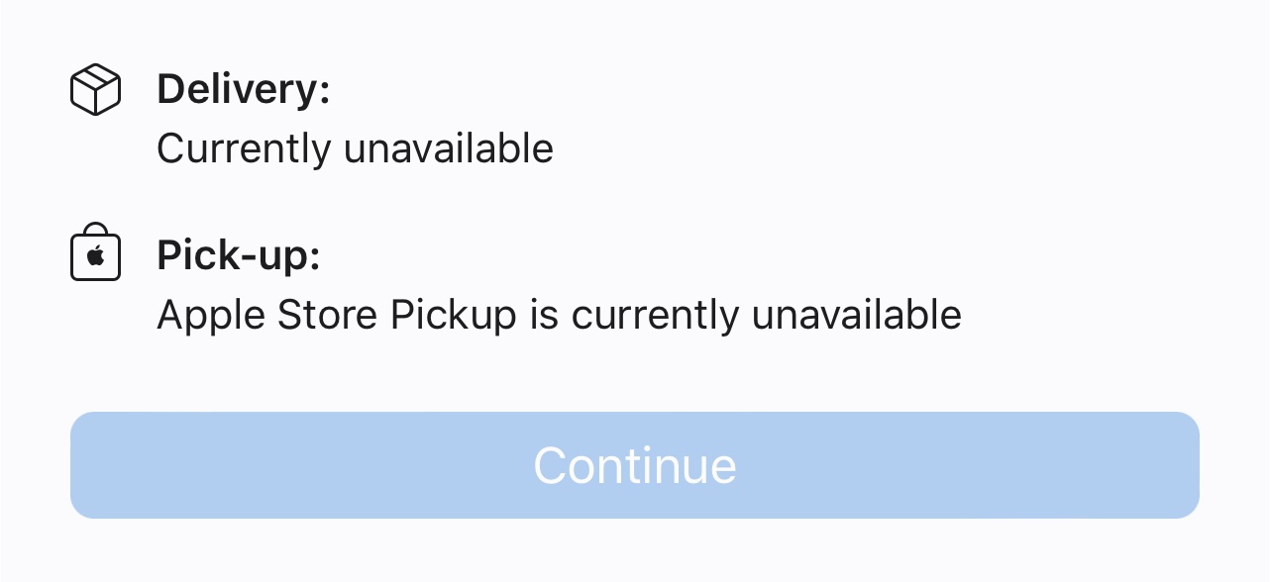Click the delivery availability message
The width and height of the screenshot is (1270, 582).
pyautogui.click(x=355, y=149)
